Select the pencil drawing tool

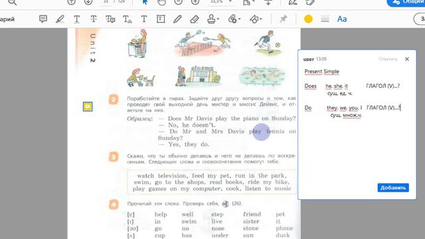coord(177,19)
